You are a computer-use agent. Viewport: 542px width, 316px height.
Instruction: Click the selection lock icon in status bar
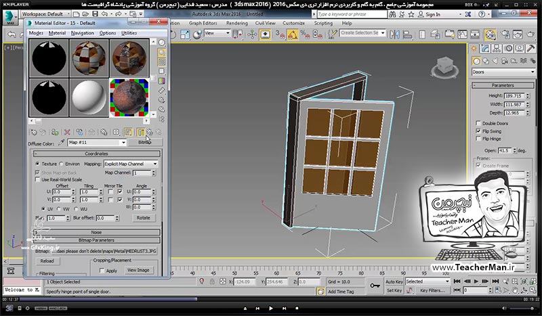212,281
